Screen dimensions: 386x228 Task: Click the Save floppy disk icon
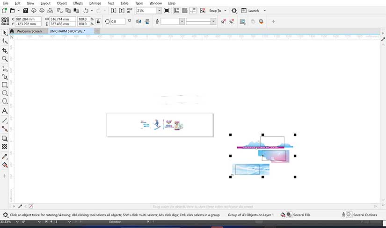[x=25, y=11]
